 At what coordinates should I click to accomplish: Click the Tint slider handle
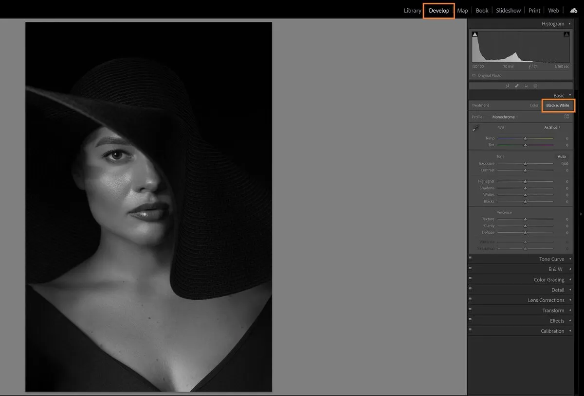click(x=525, y=145)
